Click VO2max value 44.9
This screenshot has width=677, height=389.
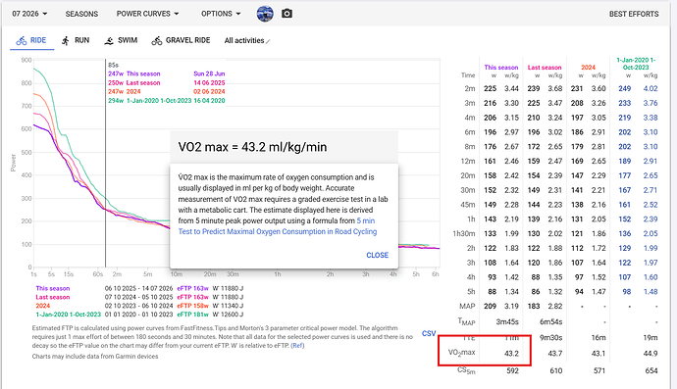click(x=651, y=353)
